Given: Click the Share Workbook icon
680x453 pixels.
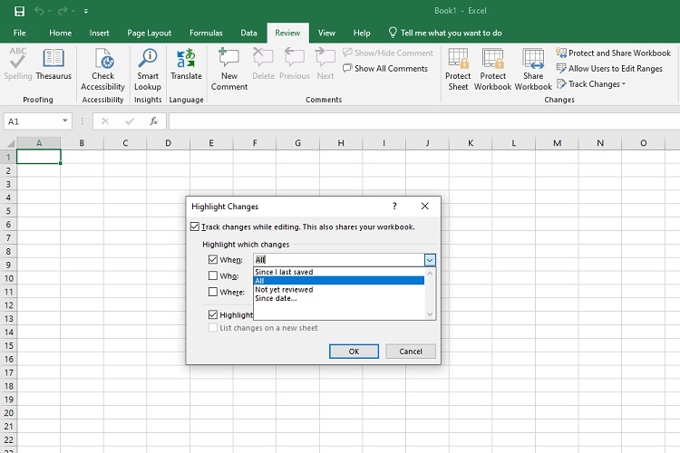Looking at the screenshot, I should tap(533, 60).
